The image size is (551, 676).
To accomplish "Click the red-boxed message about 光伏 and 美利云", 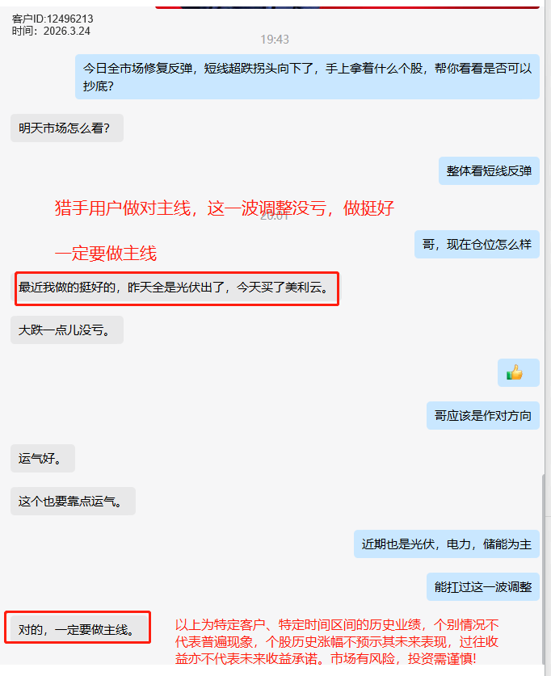I will (177, 288).
